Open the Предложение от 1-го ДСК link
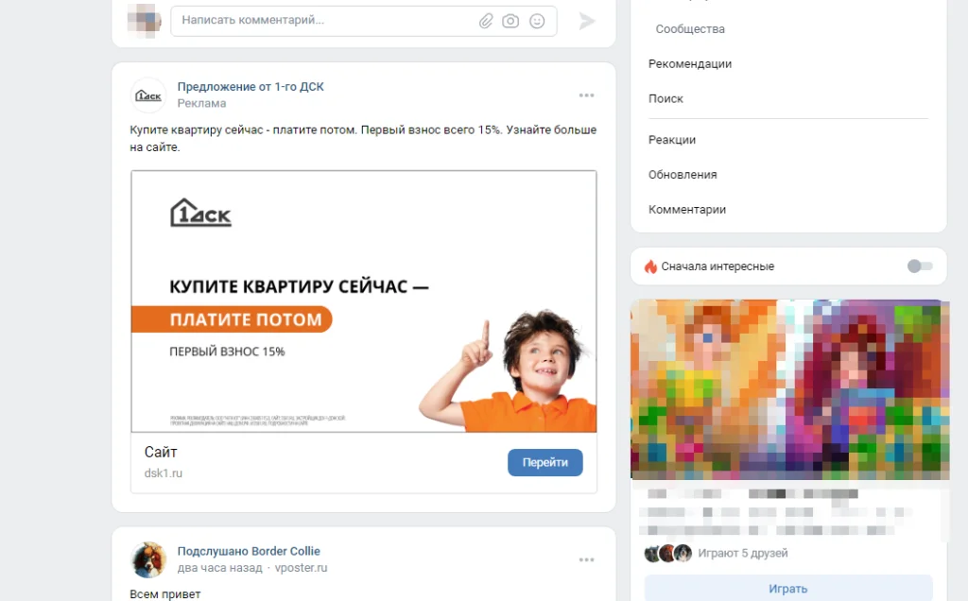Viewport: 968px width, 601px height. [251, 87]
